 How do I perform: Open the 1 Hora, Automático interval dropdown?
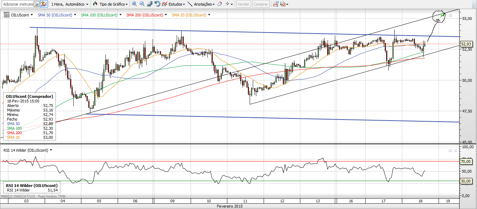[70, 4]
